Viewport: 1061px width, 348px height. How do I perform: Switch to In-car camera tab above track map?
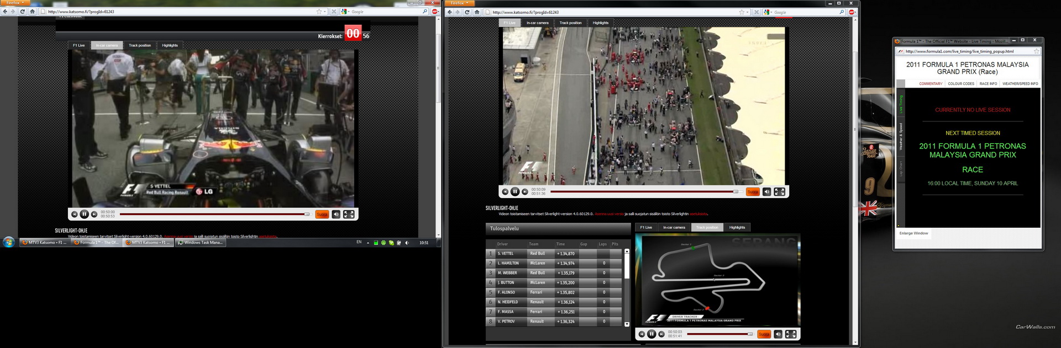click(x=674, y=227)
